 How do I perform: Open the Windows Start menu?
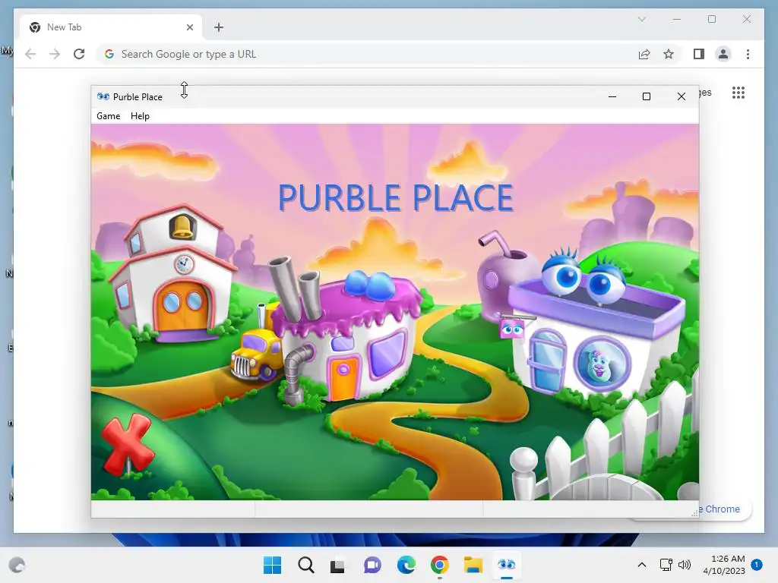tap(272, 565)
